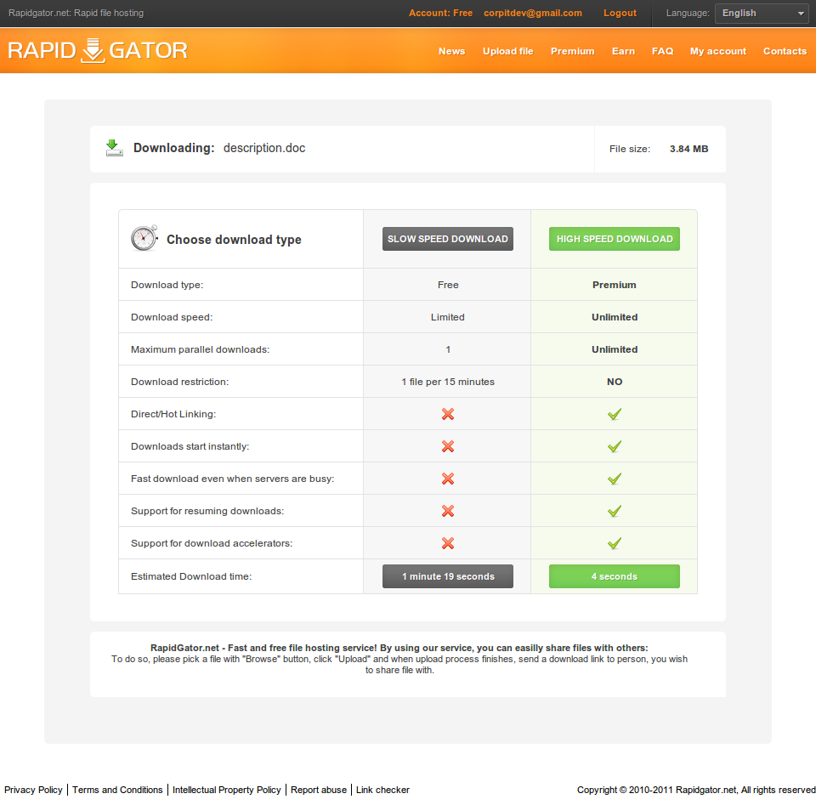Viewport: 816px width, 805px height.
Task: Click the Free download type cell
Action: click(x=448, y=285)
